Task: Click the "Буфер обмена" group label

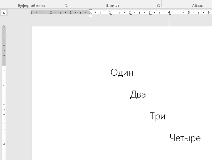Action: point(31,6)
